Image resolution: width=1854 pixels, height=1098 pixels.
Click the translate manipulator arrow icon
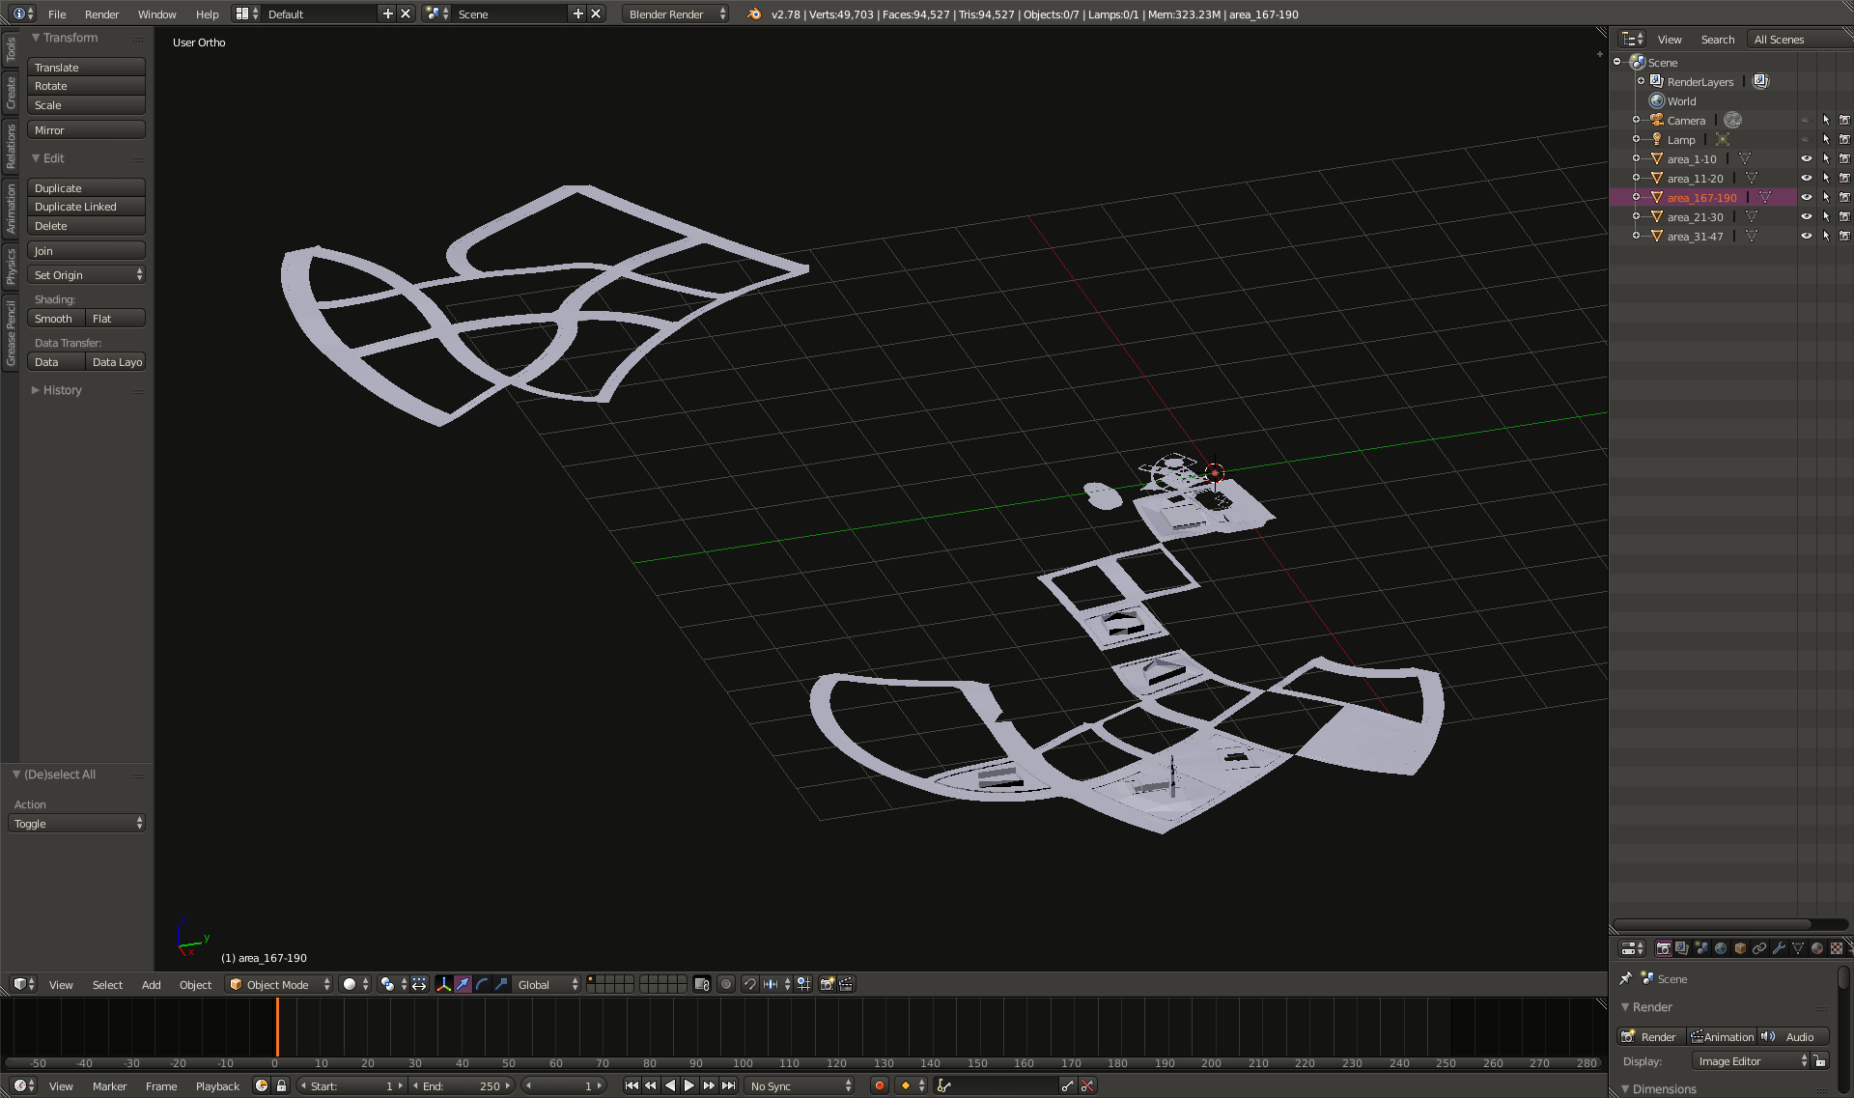(463, 984)
